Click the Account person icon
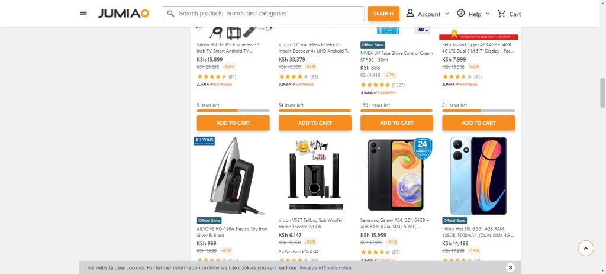 410,13
